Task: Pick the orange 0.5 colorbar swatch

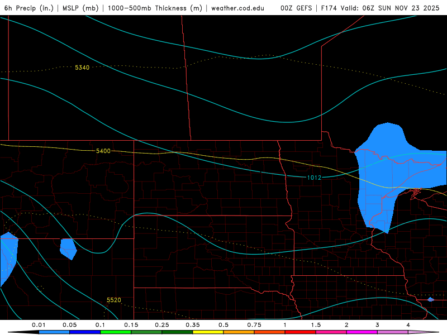Action: pyautogui.click(x=239, y=332)
